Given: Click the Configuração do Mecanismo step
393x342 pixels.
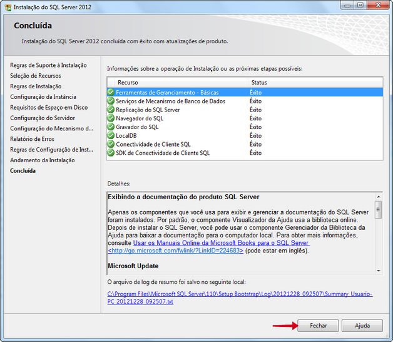Looking at the screenshot, I should [51, 128].
